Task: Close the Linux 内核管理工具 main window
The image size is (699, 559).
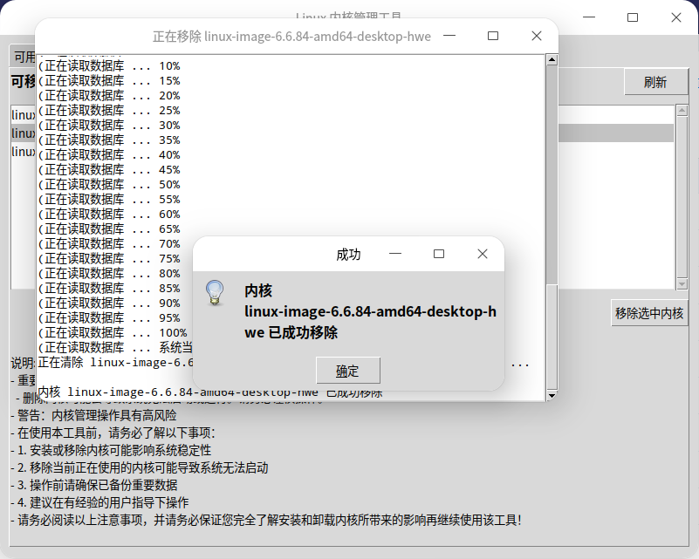Action: tap(676, 17)
